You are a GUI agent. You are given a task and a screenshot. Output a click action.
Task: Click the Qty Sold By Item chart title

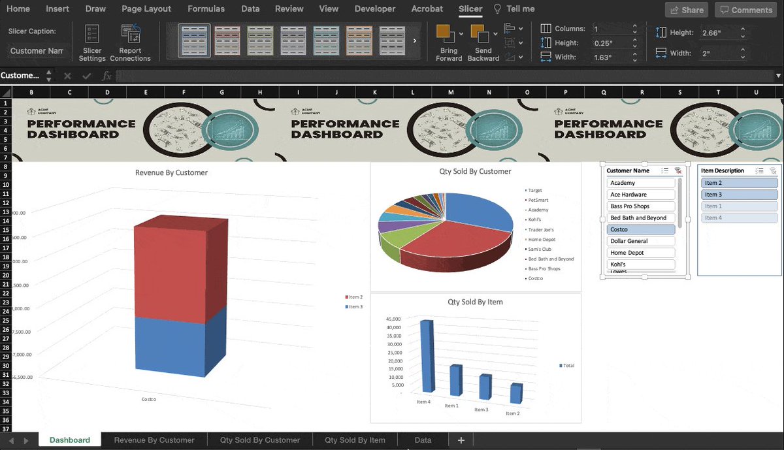tap(475, 302)
